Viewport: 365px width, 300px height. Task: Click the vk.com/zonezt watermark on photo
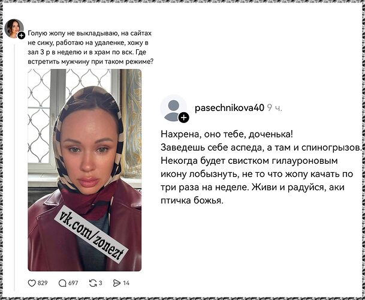91,234
